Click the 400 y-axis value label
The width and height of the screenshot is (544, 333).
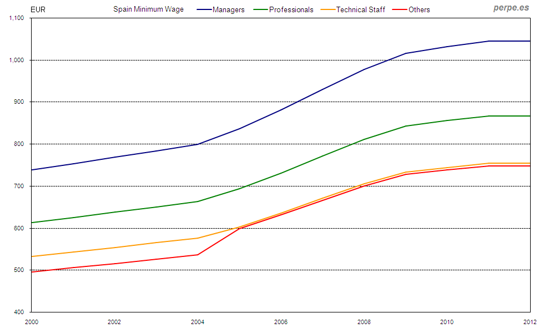(21, 312)
